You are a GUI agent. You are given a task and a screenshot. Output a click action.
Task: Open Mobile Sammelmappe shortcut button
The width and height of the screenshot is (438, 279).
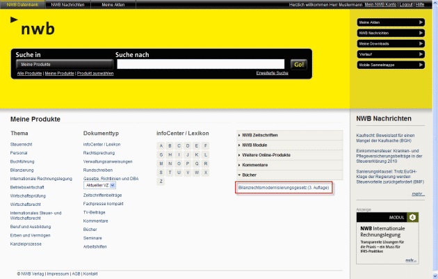[391, 64]
